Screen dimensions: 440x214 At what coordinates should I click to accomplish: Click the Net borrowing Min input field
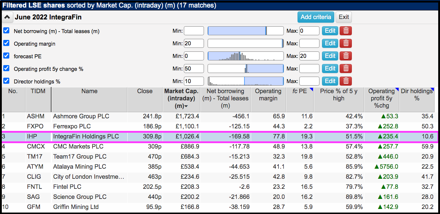[194, 31]
